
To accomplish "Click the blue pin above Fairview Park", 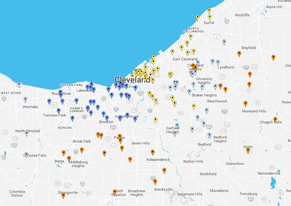I will coord(59,111).
